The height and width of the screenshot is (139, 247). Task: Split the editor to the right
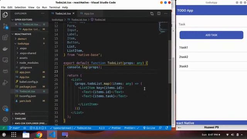(159, 14)
